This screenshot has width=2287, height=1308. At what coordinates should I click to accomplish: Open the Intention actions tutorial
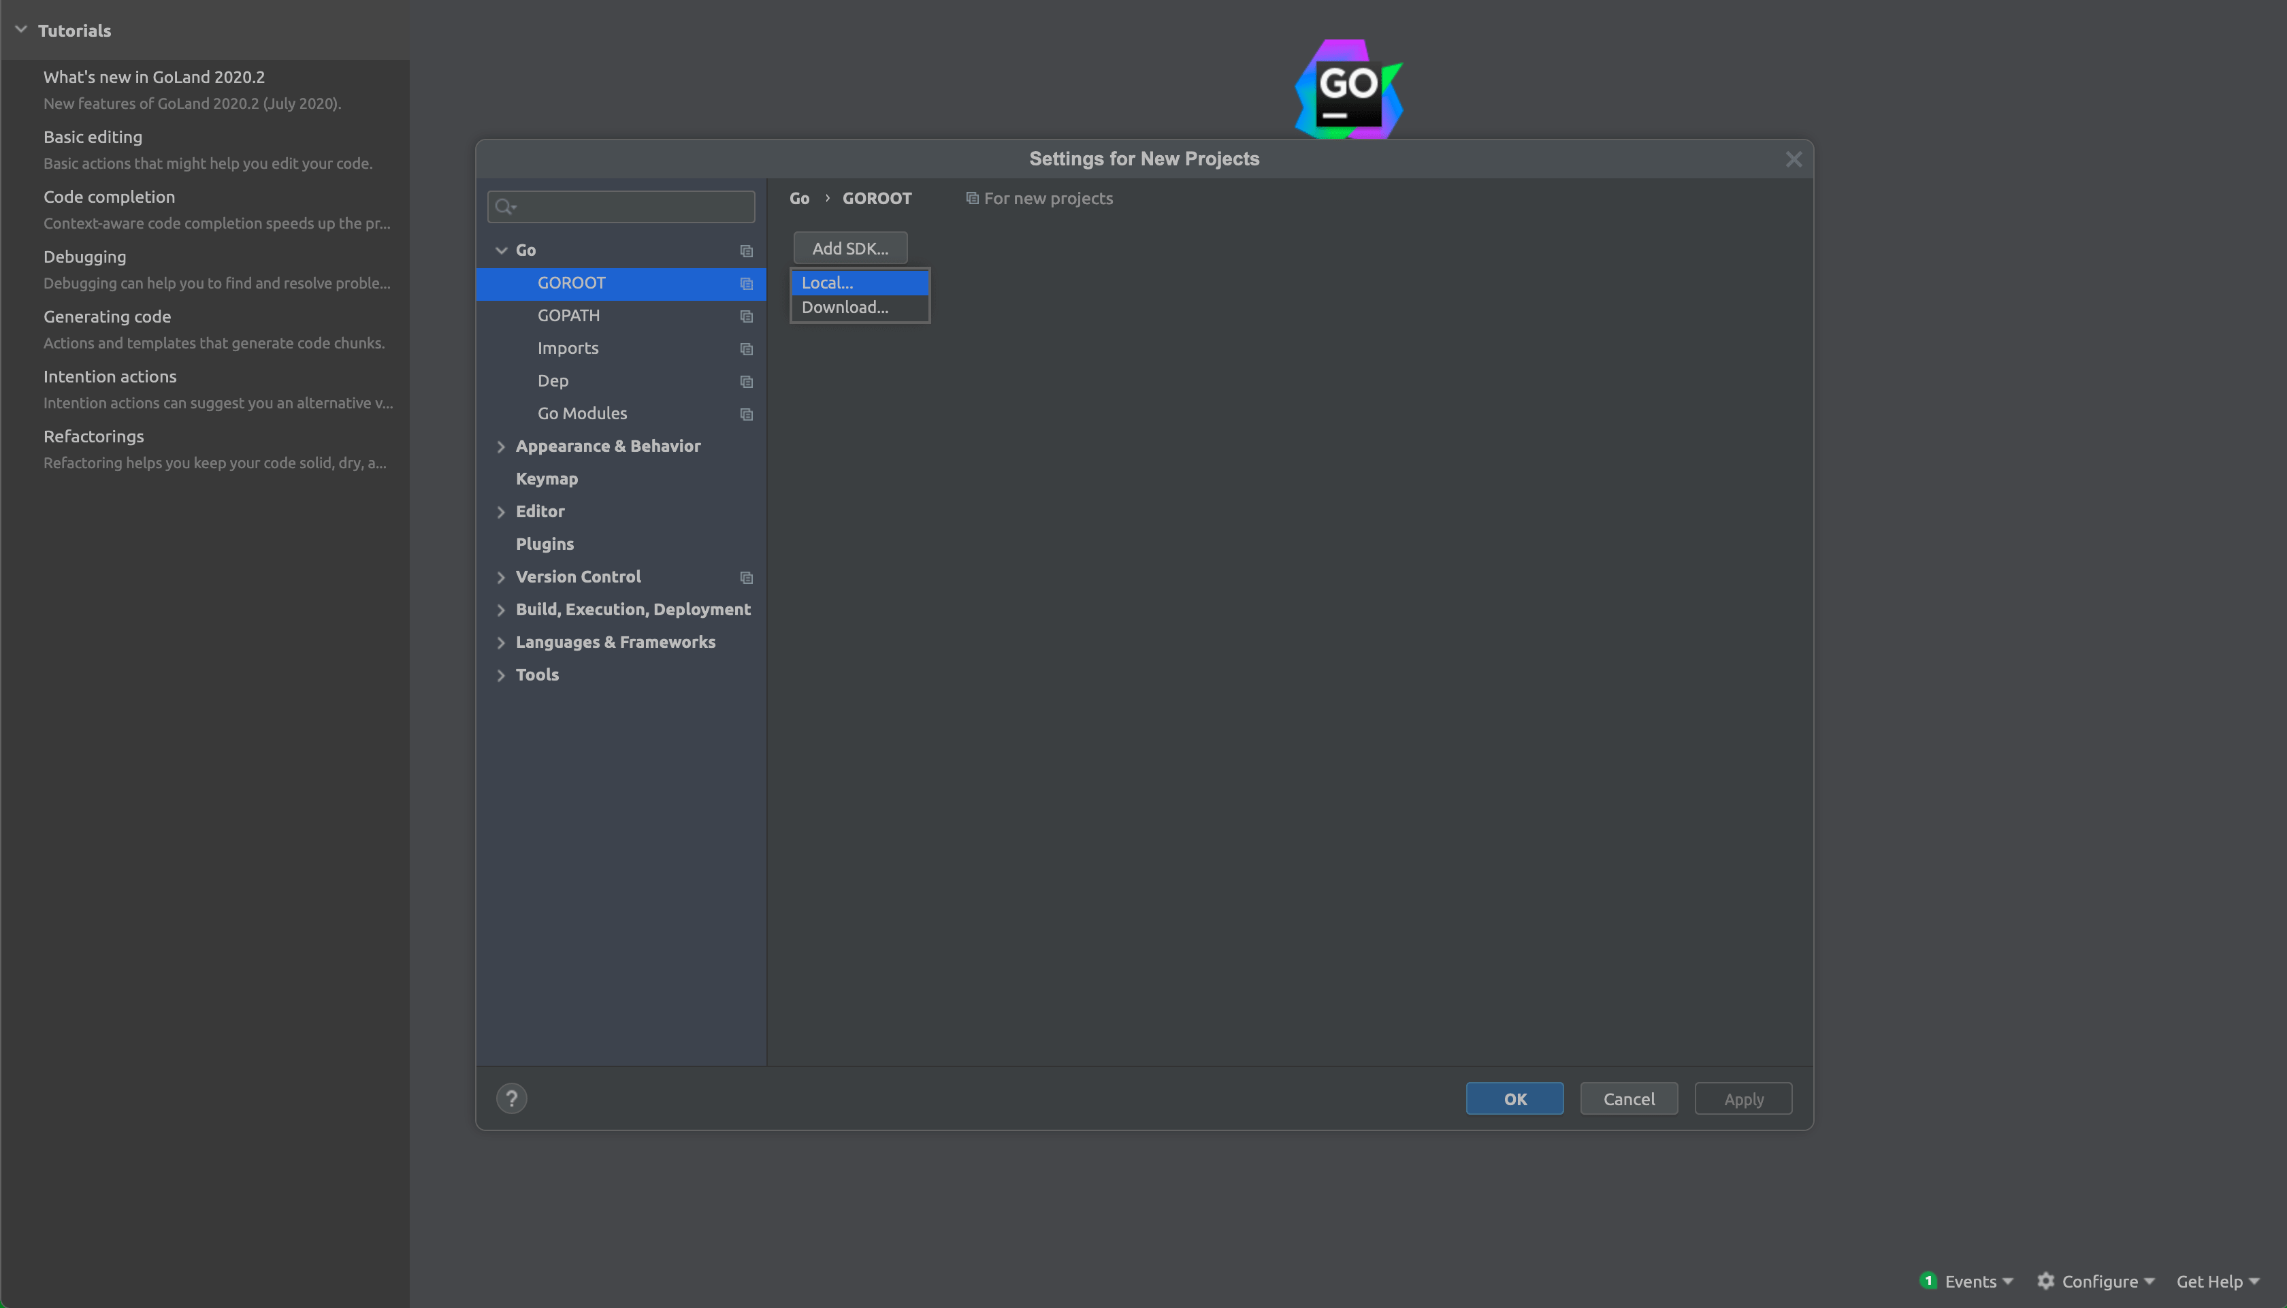[110, 377]
